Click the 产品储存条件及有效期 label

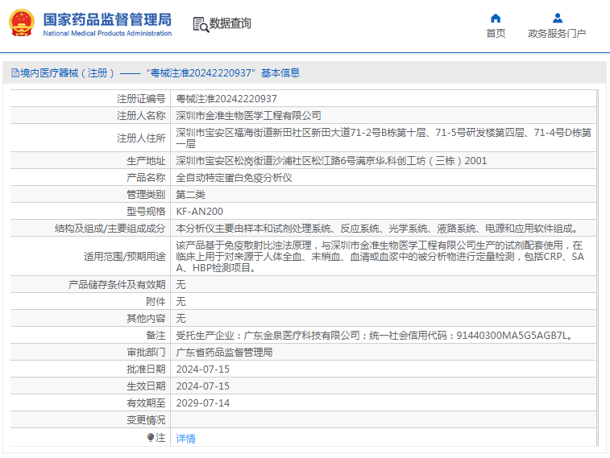point(117,284)
